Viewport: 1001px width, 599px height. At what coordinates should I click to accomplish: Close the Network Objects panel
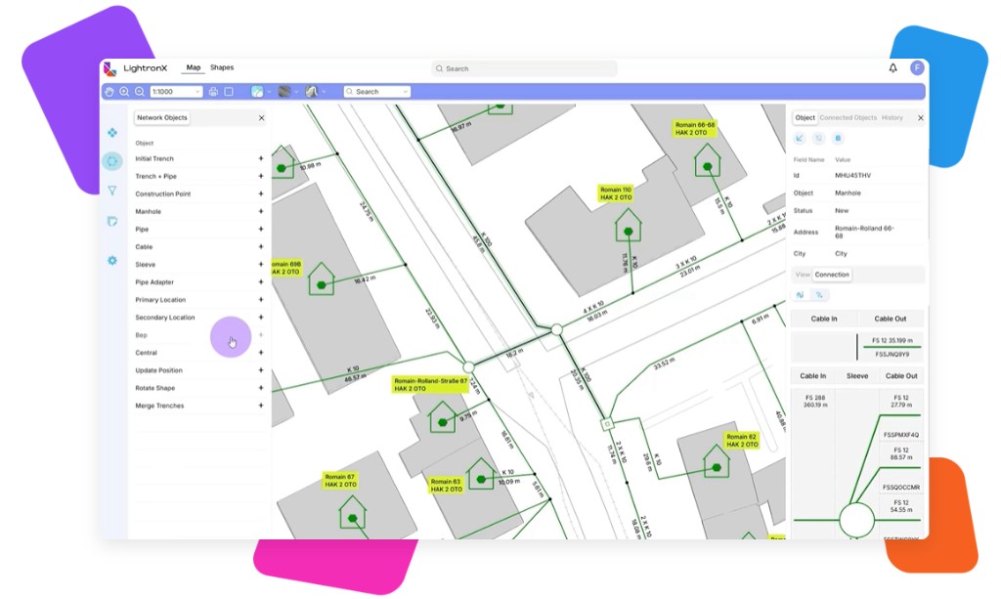[x=261, y=118]
